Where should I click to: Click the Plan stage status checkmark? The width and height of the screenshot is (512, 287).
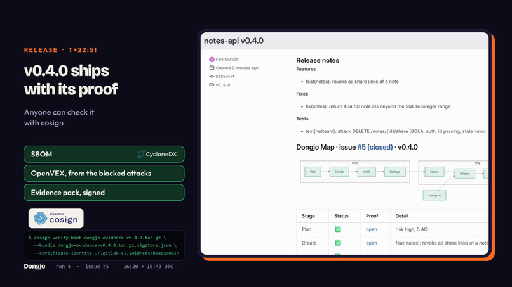click(338, 229)
